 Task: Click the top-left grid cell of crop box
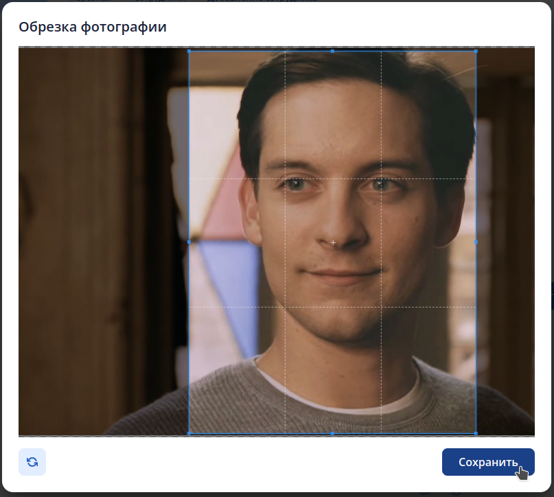(236, 115)
